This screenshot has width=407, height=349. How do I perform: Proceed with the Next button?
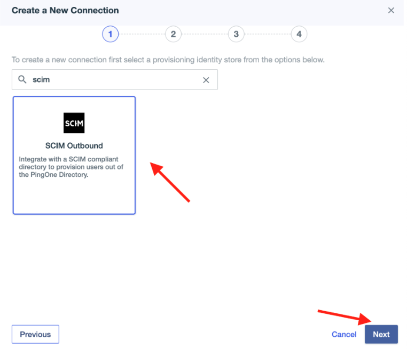[381, 335]
